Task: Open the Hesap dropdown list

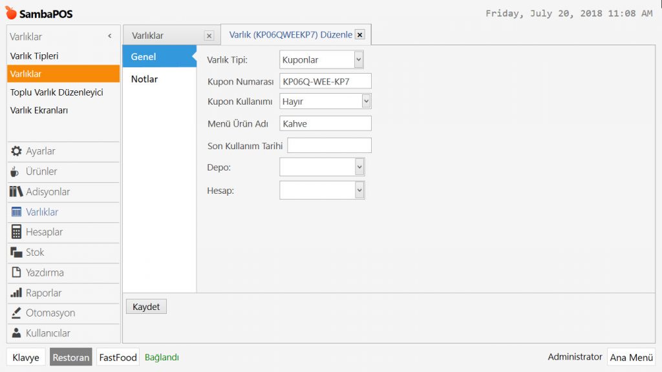Action: coord(359,190)
